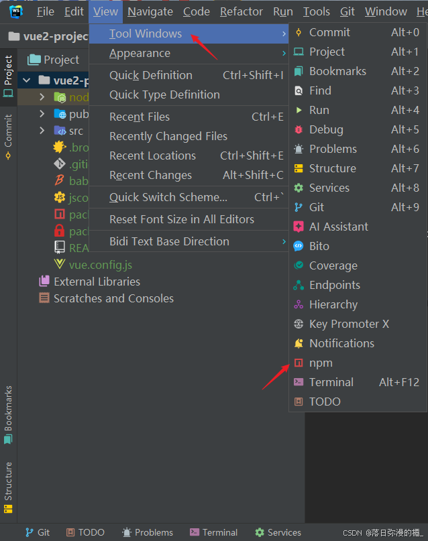Viewport: 428px width, 541px height.
Task: Open the Run tool window item
Action: click(358, 110)
